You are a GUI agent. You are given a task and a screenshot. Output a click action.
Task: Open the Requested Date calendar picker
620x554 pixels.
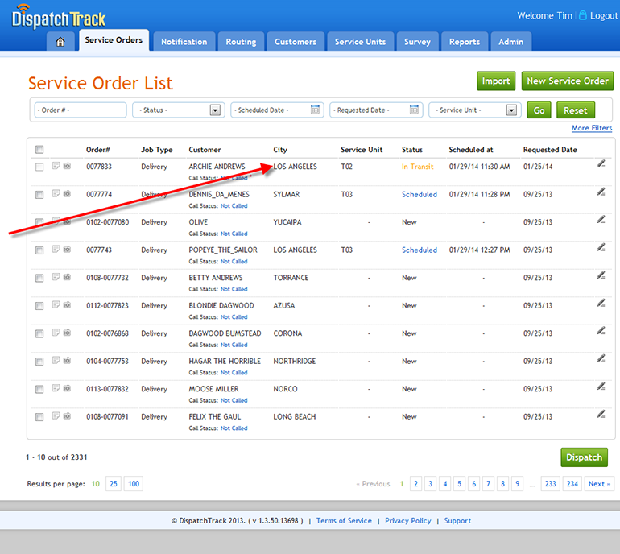tap(415, 110)
